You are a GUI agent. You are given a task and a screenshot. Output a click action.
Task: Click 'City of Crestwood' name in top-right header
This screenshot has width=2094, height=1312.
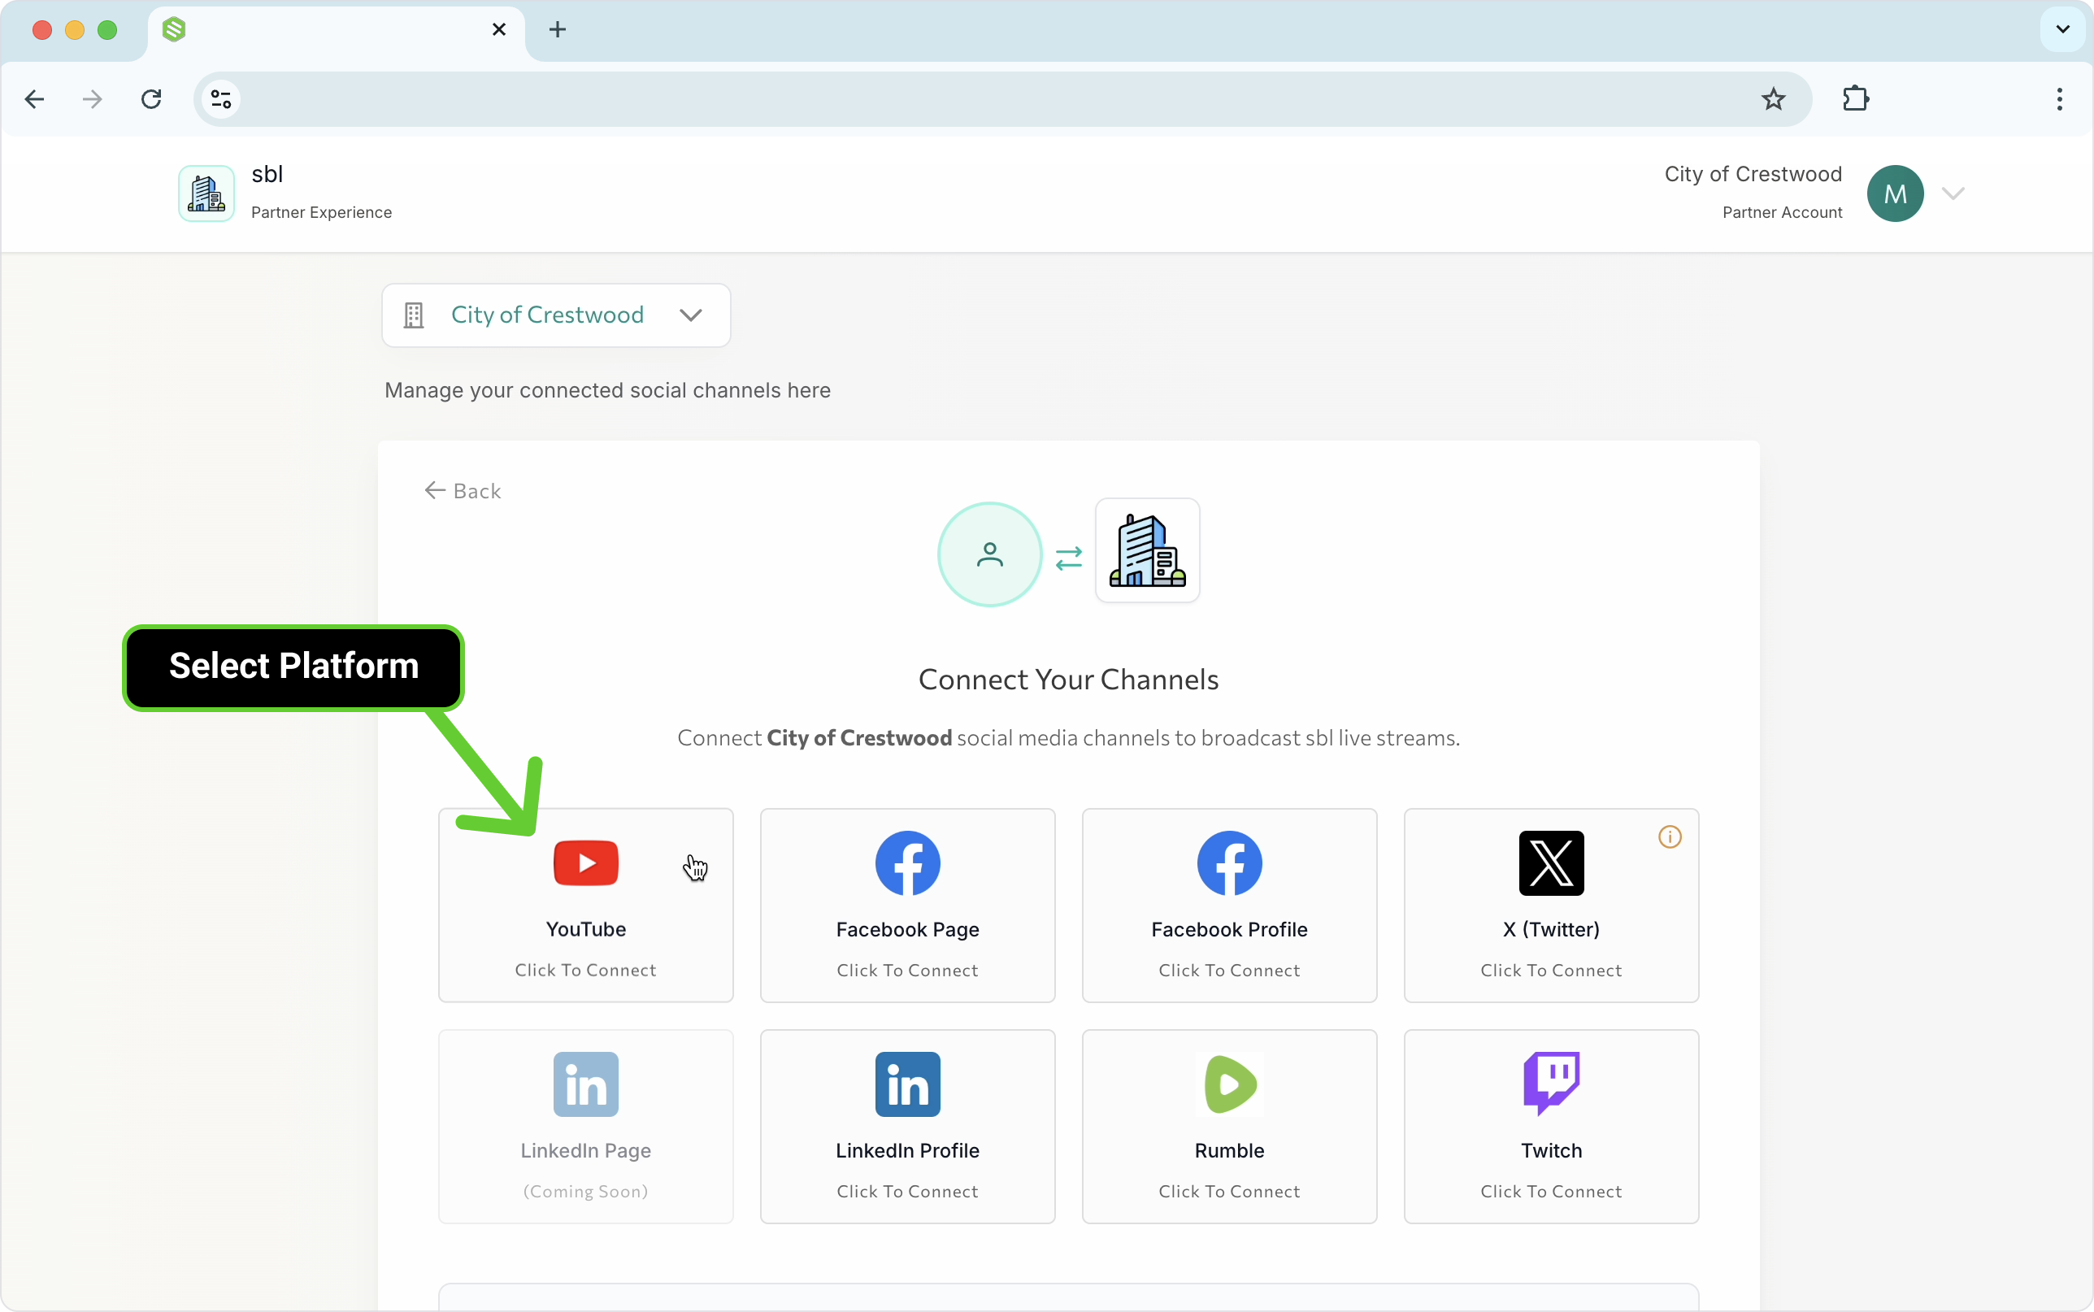click(1753, 175)
